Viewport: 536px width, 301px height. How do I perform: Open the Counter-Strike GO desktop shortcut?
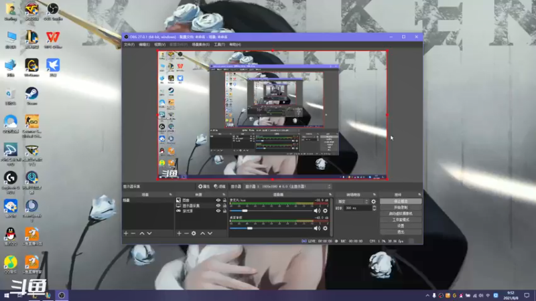tap(31, 126)
